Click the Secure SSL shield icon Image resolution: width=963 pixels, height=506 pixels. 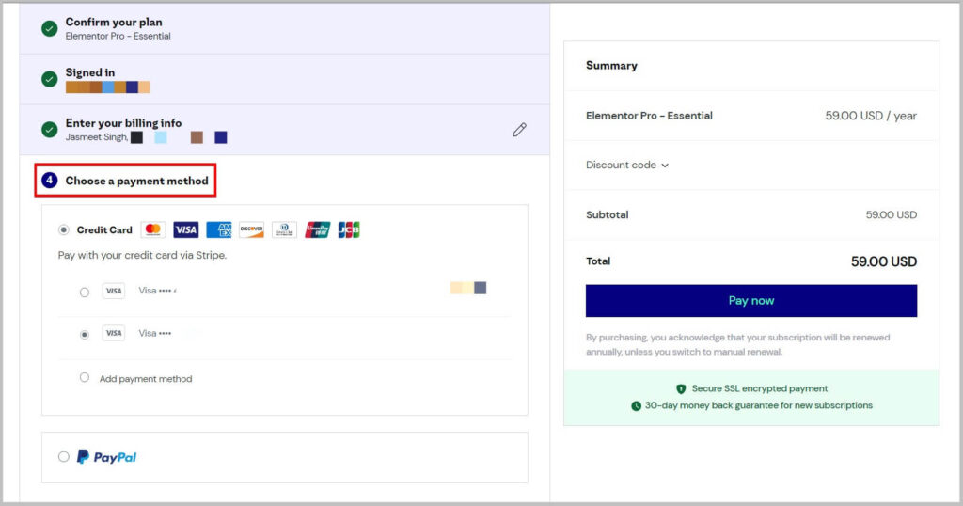pos(681,388)
